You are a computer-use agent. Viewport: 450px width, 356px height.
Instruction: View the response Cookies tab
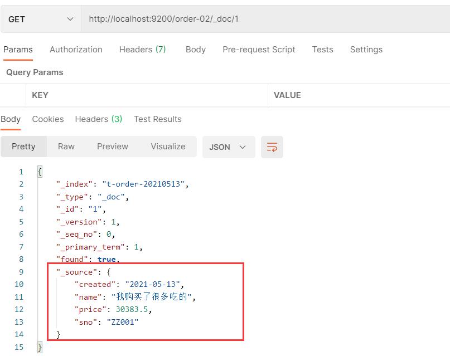[x=47, y=119]
